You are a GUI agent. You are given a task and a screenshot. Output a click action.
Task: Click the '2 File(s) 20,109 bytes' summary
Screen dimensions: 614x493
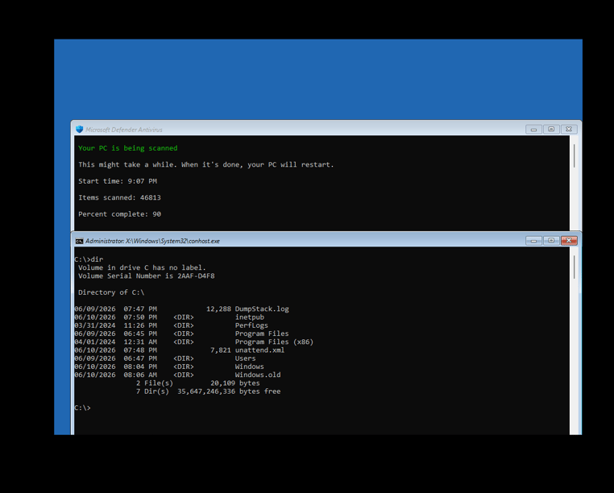(x=197, y=383)
